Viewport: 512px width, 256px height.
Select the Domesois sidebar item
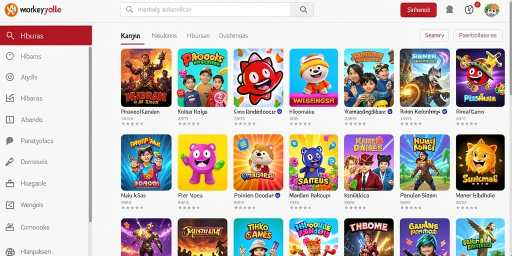pos(45,162)
